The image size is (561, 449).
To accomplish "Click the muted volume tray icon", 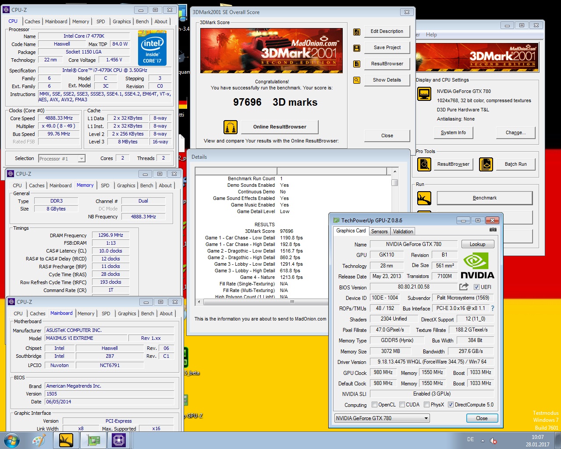I will point(494,441).
